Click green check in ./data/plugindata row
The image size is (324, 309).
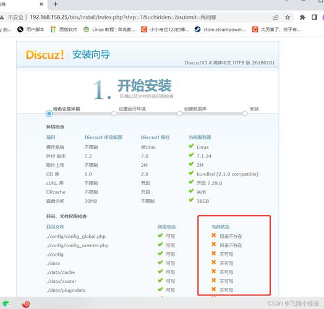point(160,289)
